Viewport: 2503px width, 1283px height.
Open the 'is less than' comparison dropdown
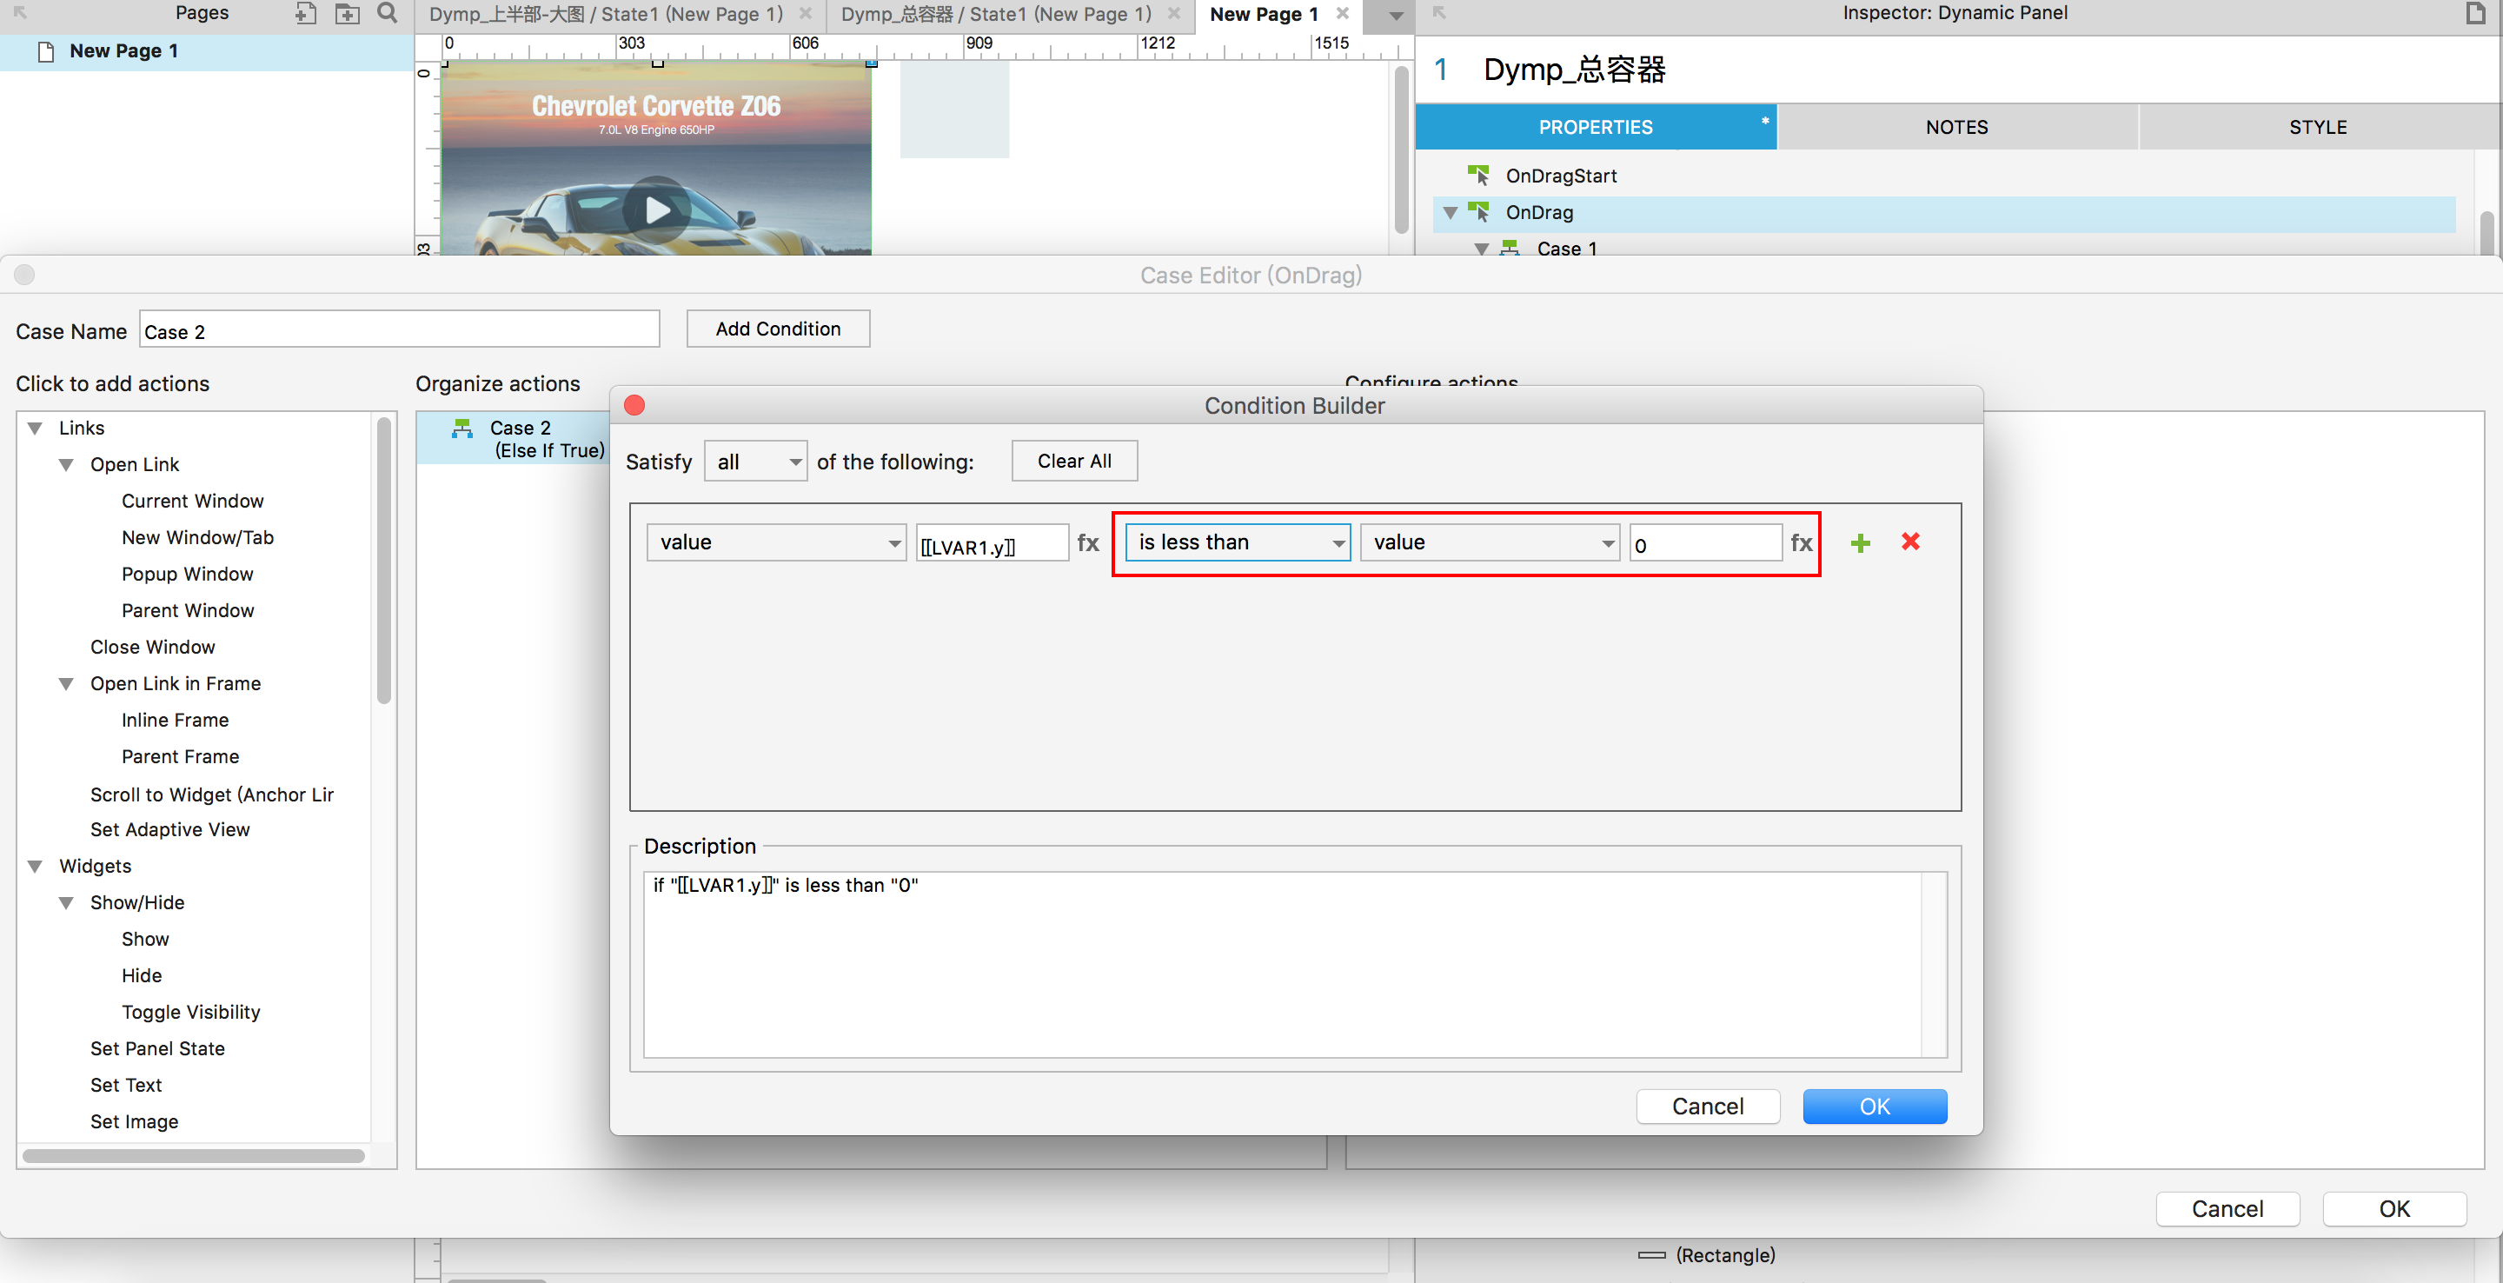1237,542
